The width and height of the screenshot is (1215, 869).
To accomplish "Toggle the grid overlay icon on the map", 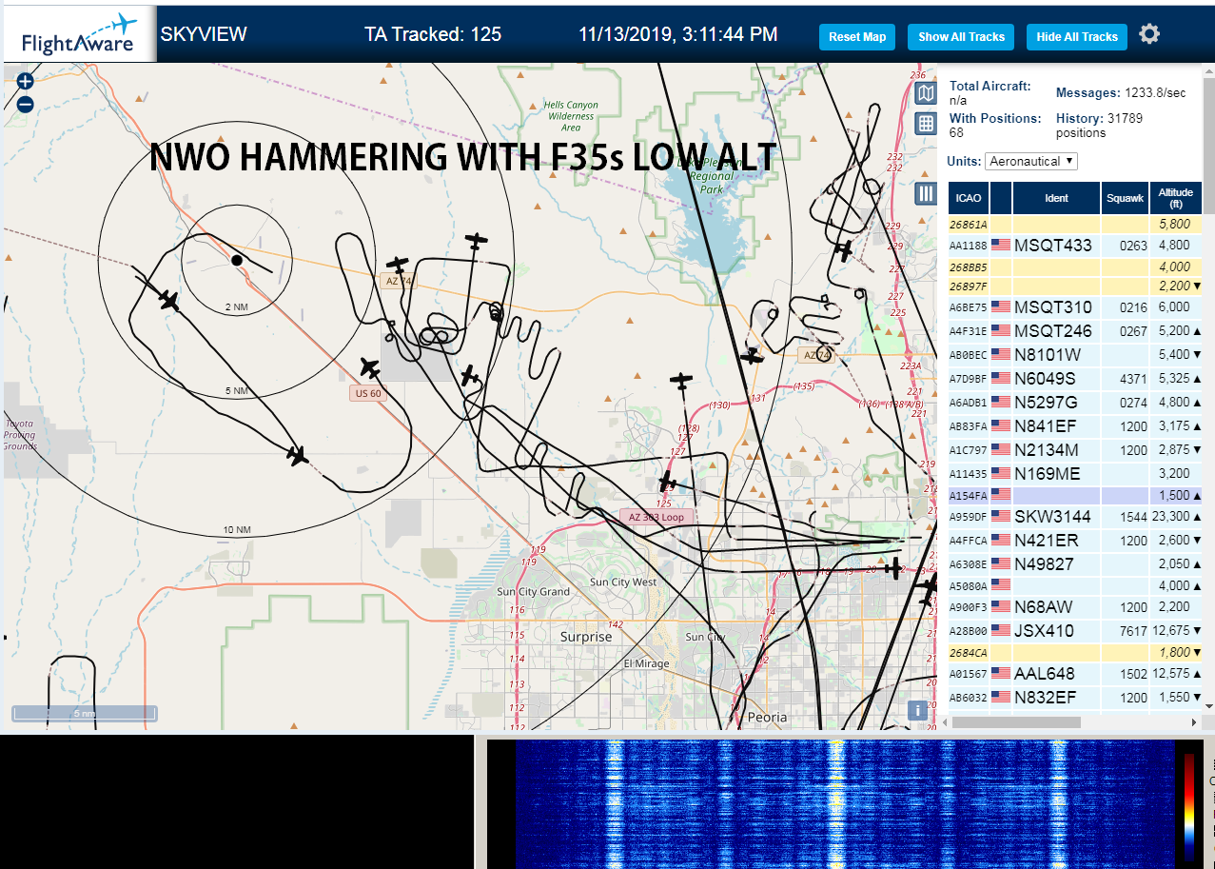I will [x=926, y=124].
